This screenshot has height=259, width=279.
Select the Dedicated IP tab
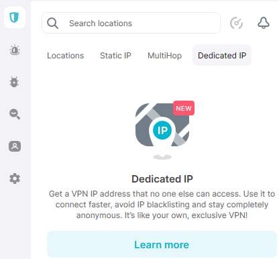[x=222, y=55]
